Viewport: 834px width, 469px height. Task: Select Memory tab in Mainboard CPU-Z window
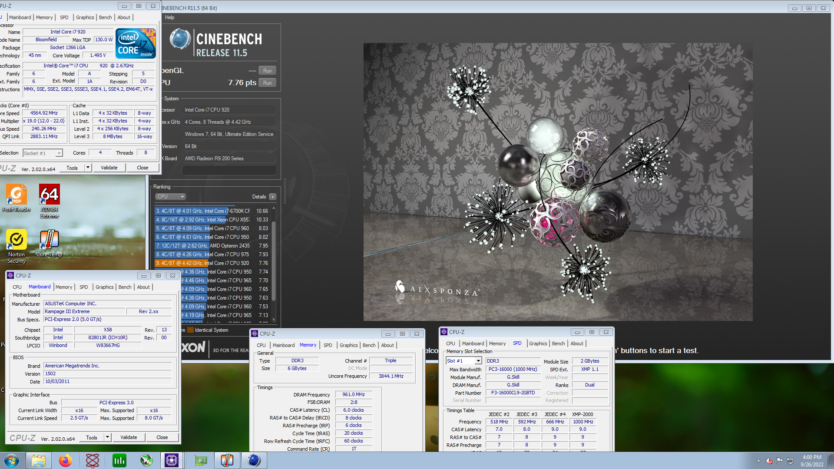[x=64, y=287]
